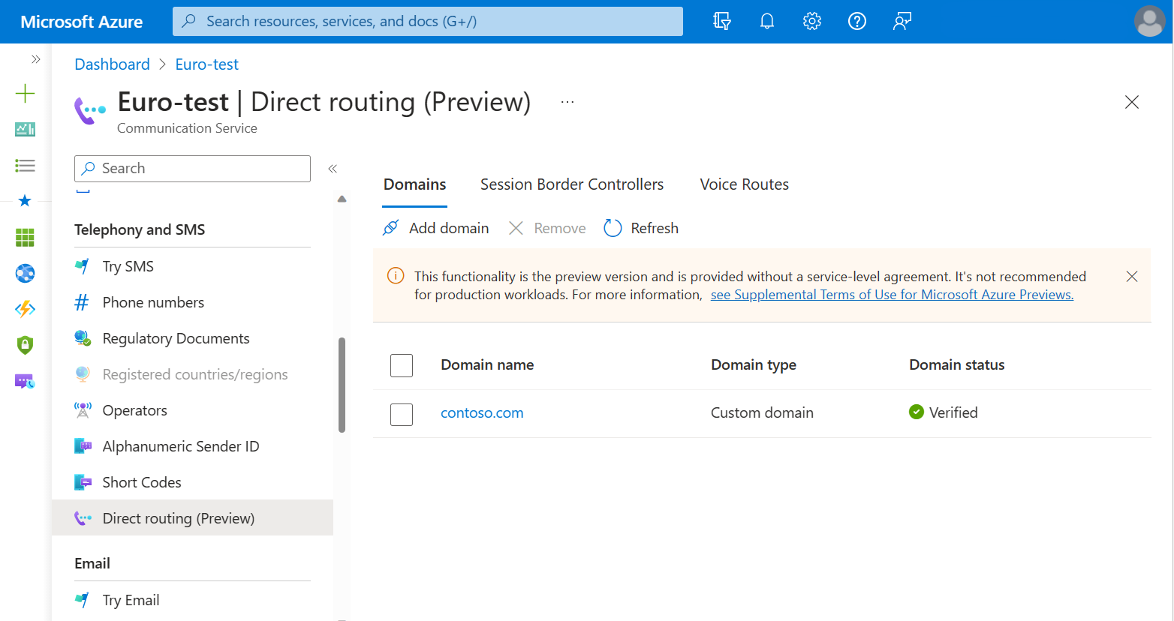Image resolution: width=1174 pixels, height=621 pixels.
Task: Open the green shield security icon
Action: tap(25, 345)
